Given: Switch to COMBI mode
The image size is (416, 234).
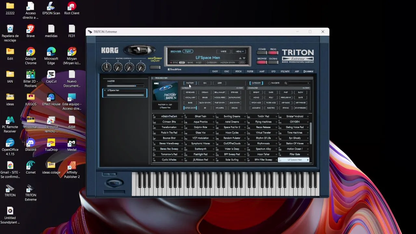Looking at the screenshot, I should [262, 53].
